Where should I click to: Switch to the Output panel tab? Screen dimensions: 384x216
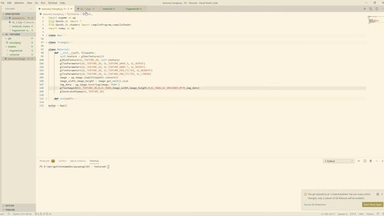coord(62,161)
